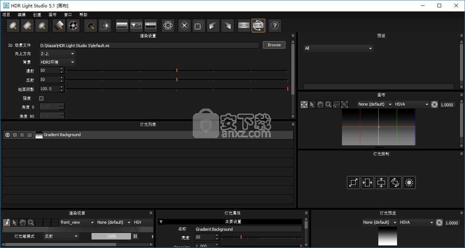Open the 向上方向 Z-上 dropdown

pyautogui.click(x=57, y=54)
